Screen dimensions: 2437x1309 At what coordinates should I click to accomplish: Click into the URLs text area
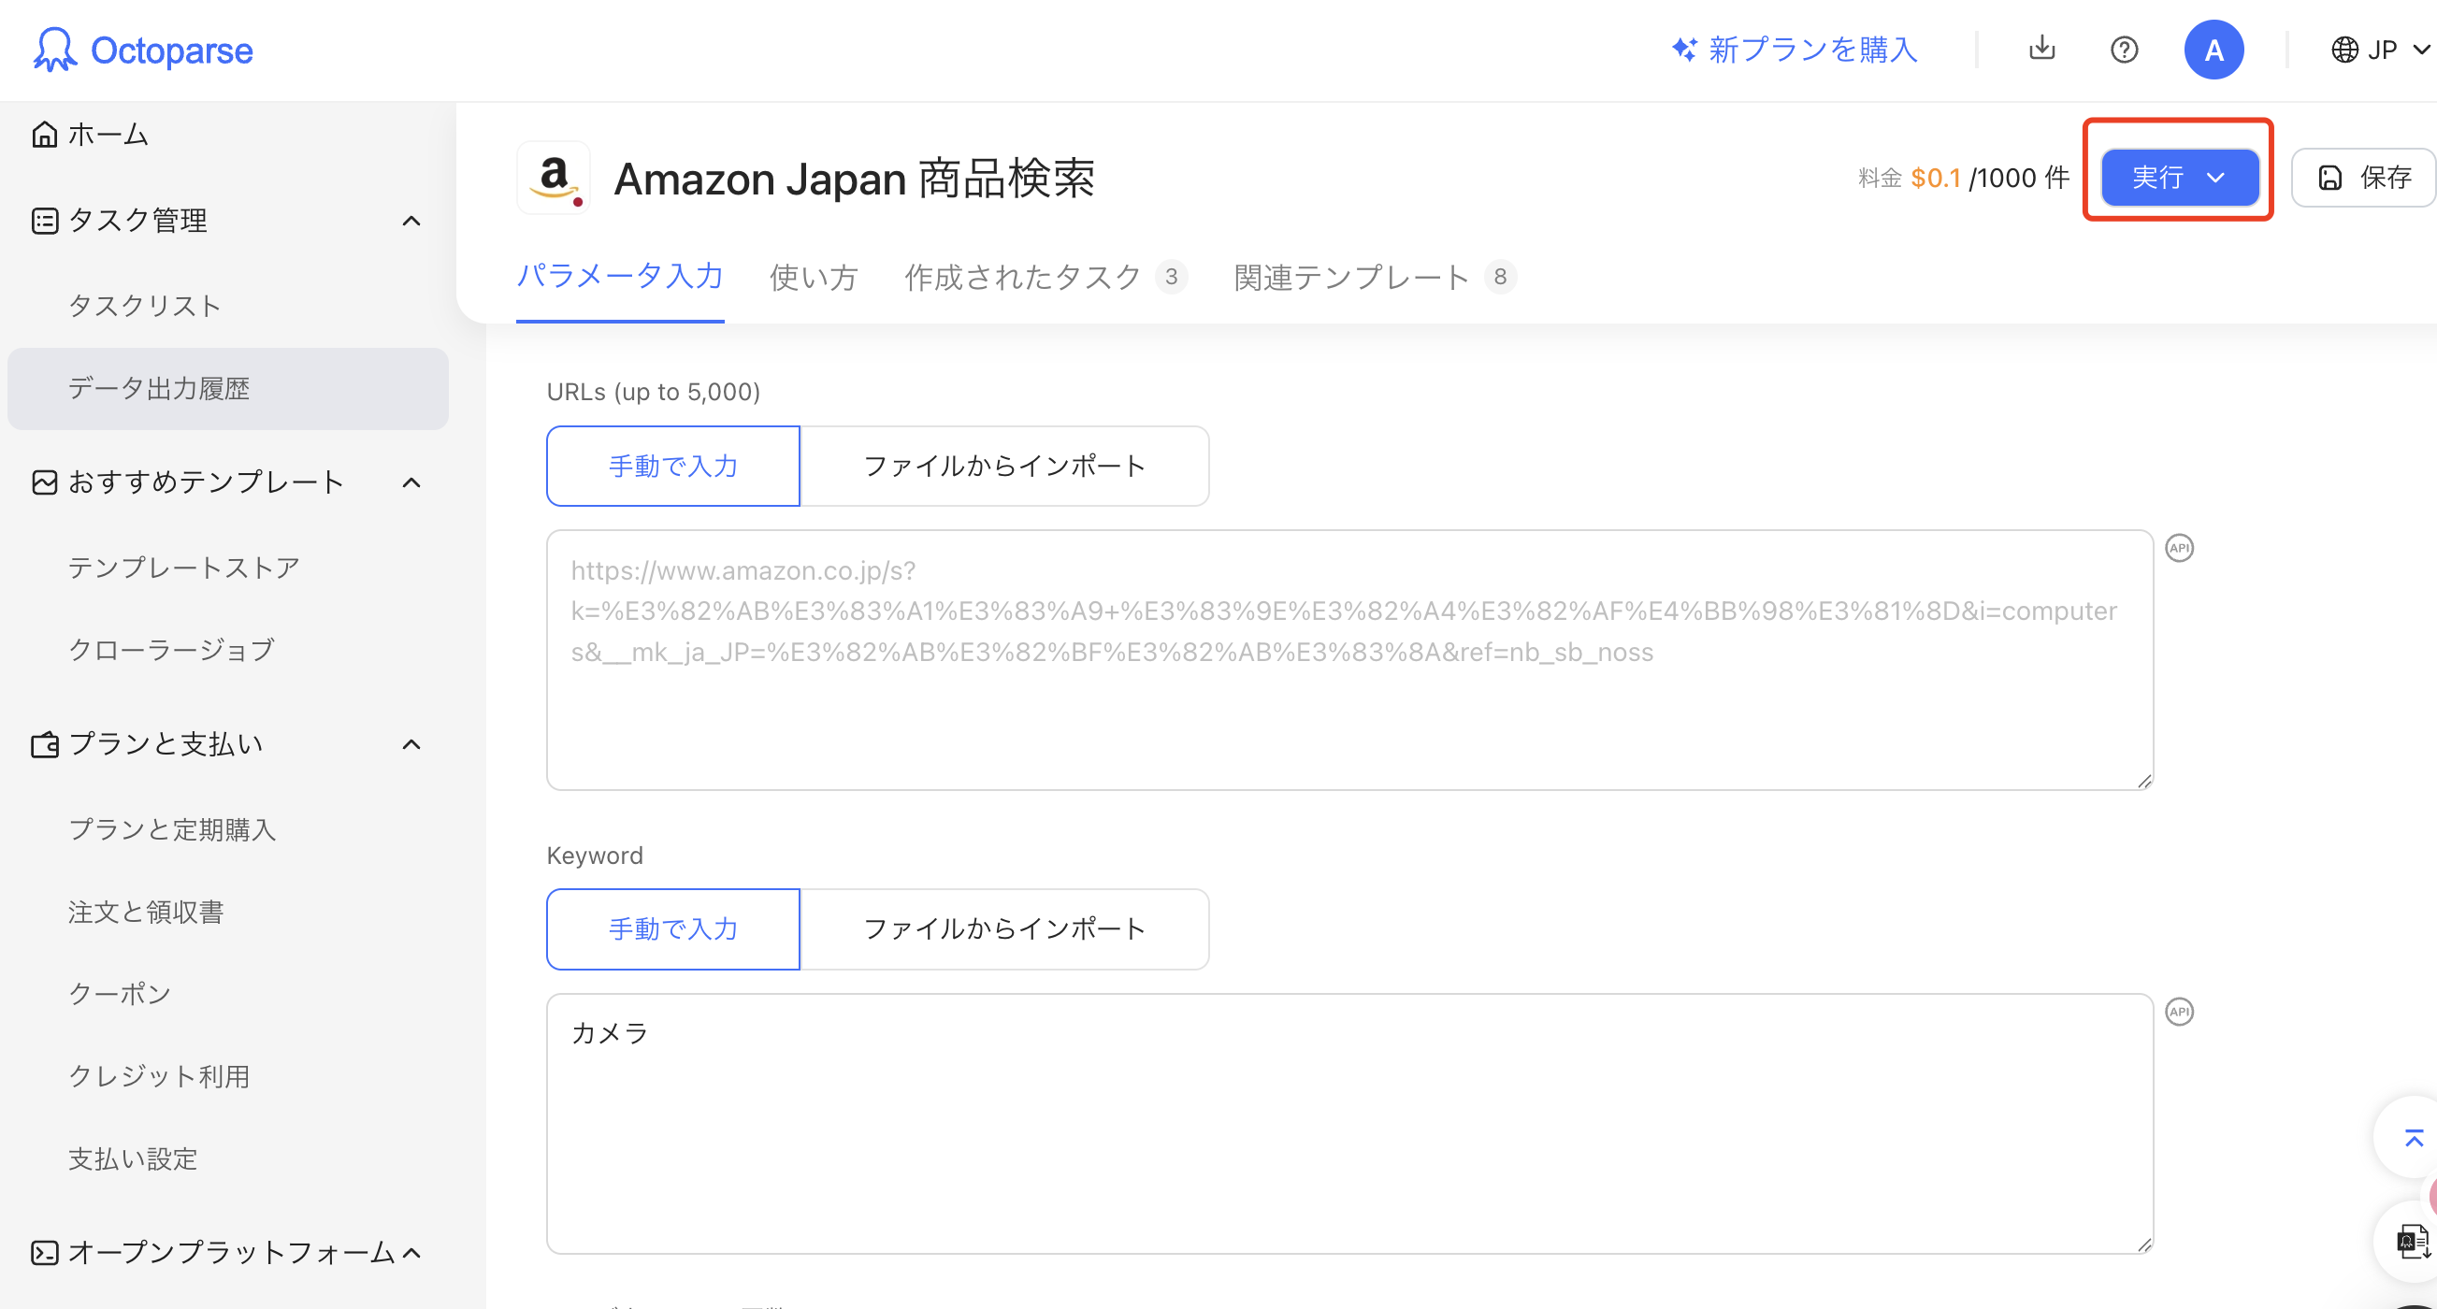click(1349, 659)
